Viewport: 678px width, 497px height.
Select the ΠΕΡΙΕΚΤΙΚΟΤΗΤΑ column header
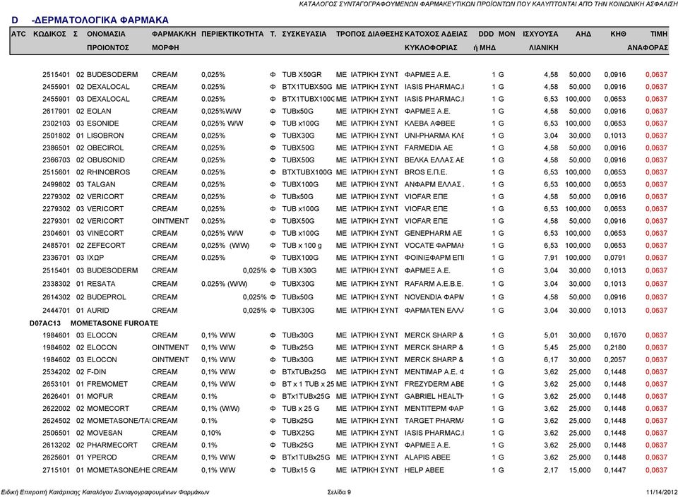tap(232, 34)
